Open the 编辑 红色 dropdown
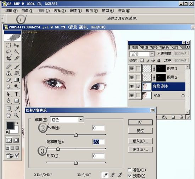Image resolution: width=195 pixels, height=179 pixels. coord(81,119)
